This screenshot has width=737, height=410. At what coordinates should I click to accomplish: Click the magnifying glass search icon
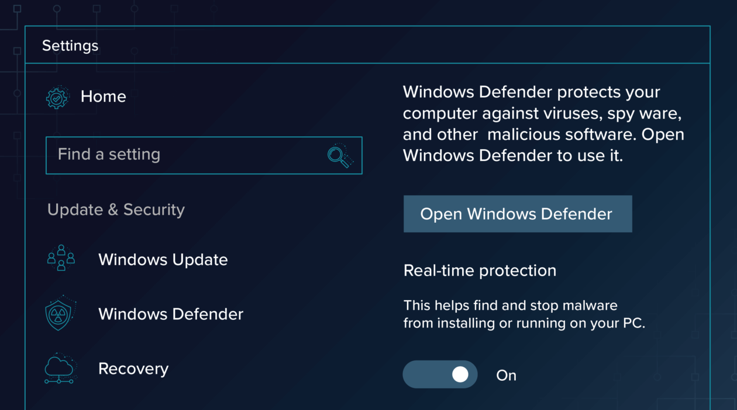[339, 156]
